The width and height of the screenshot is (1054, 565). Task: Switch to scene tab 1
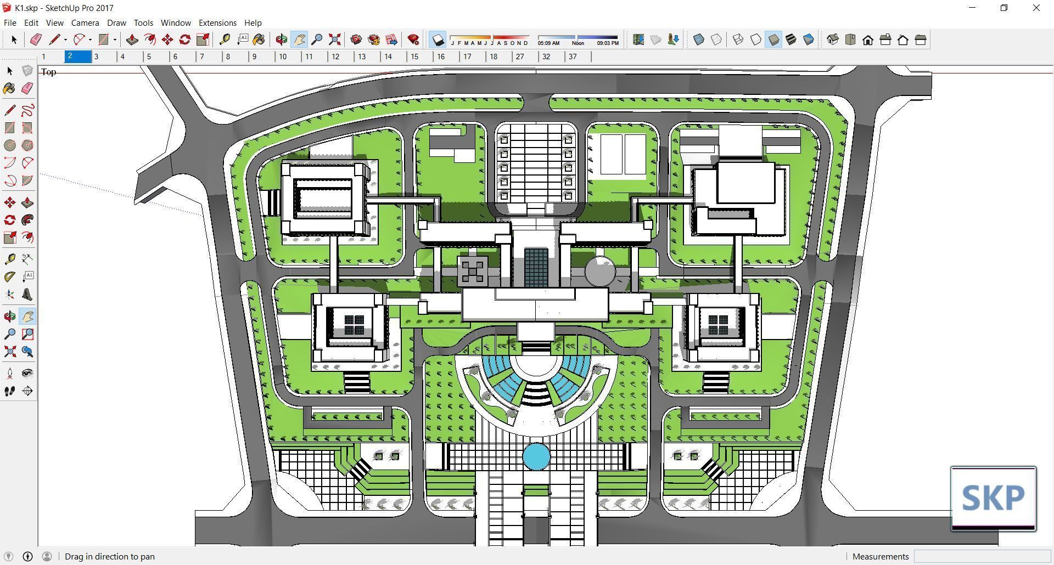pos(51,56)
